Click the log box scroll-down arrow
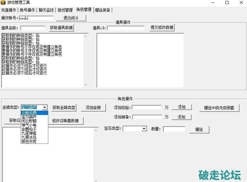This screenshot has height=182, width=247. click(x=86, y=85)
